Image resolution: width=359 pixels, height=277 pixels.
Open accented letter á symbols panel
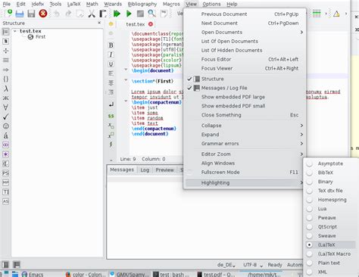tap(6, 135)
